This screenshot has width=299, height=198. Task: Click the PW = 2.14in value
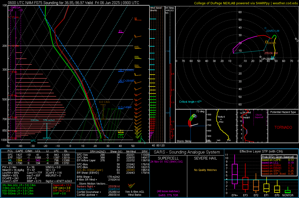tap(9, 167)
